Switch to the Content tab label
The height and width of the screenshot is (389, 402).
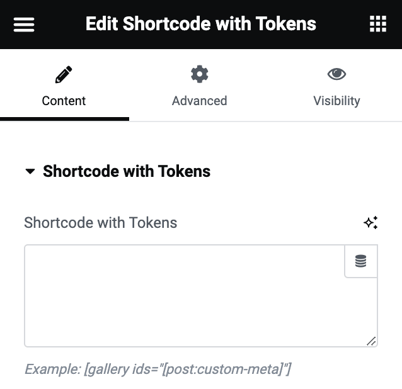(64, 101)
